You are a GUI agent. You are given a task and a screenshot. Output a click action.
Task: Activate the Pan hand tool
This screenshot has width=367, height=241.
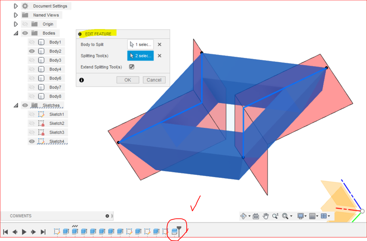coord(266,216)
